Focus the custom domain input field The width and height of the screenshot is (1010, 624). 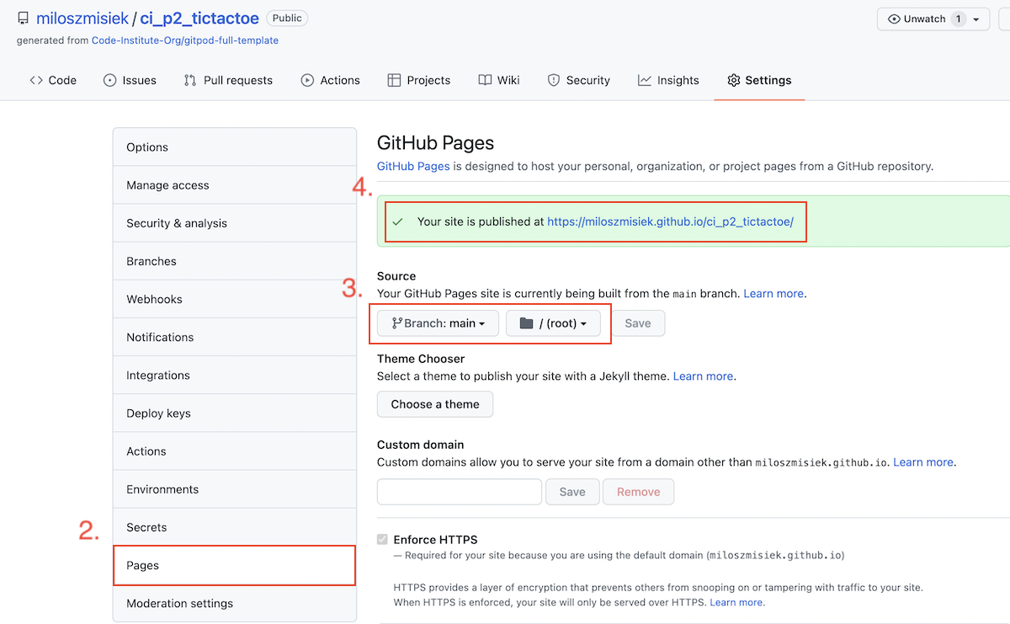pyautogui.click(x=460, y=492)
